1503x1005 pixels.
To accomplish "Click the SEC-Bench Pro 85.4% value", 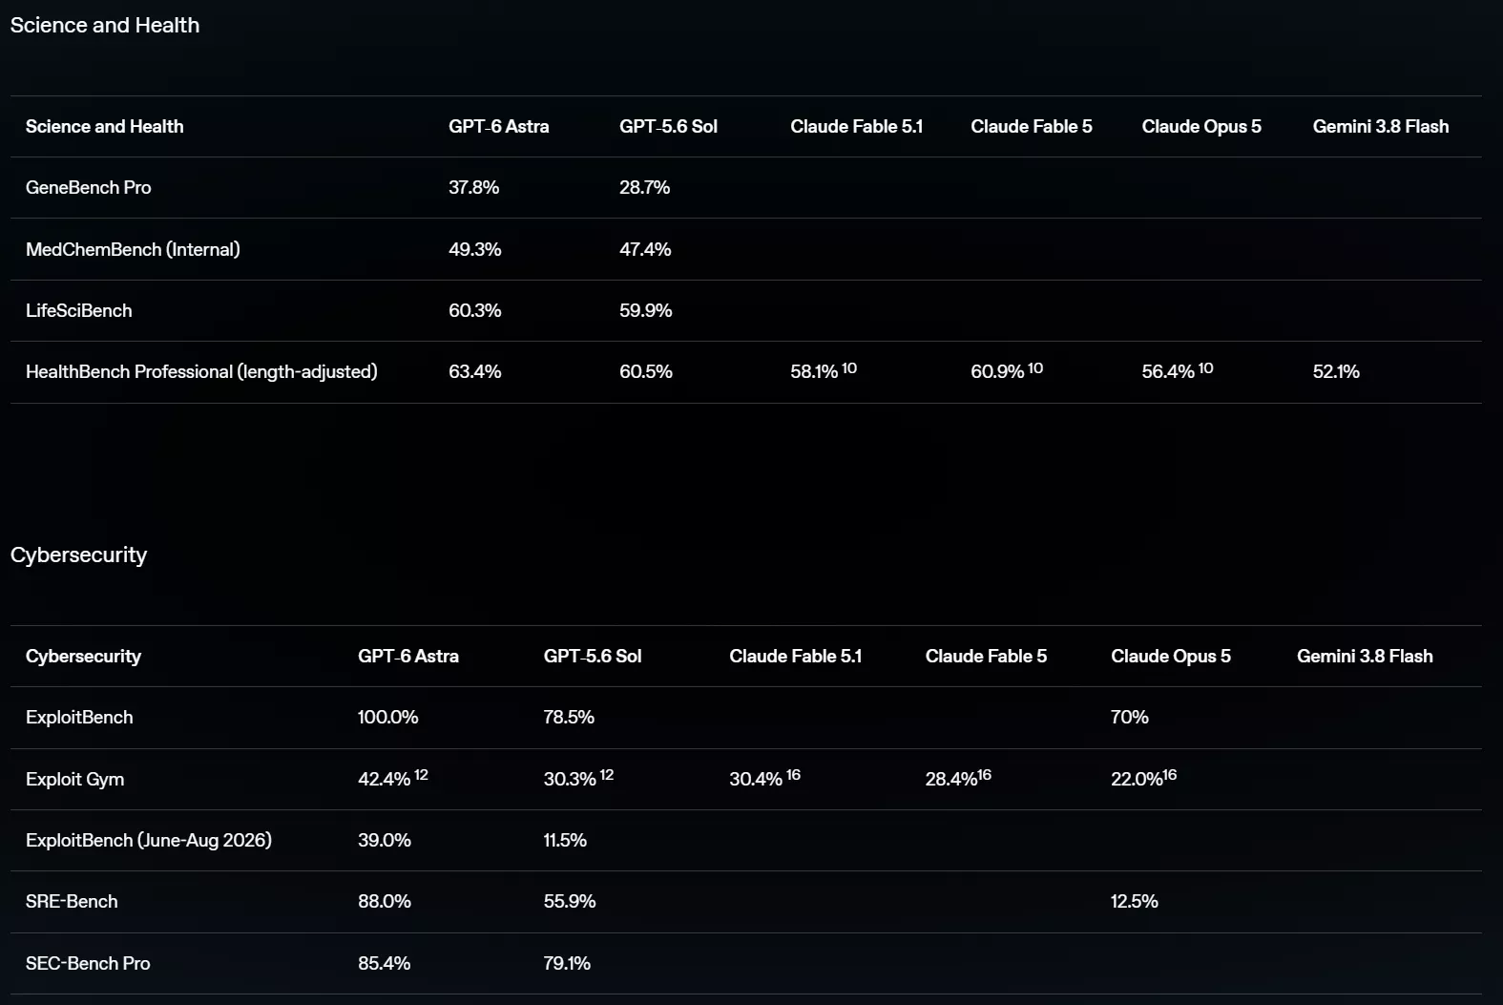I will (x=384, y=964).
